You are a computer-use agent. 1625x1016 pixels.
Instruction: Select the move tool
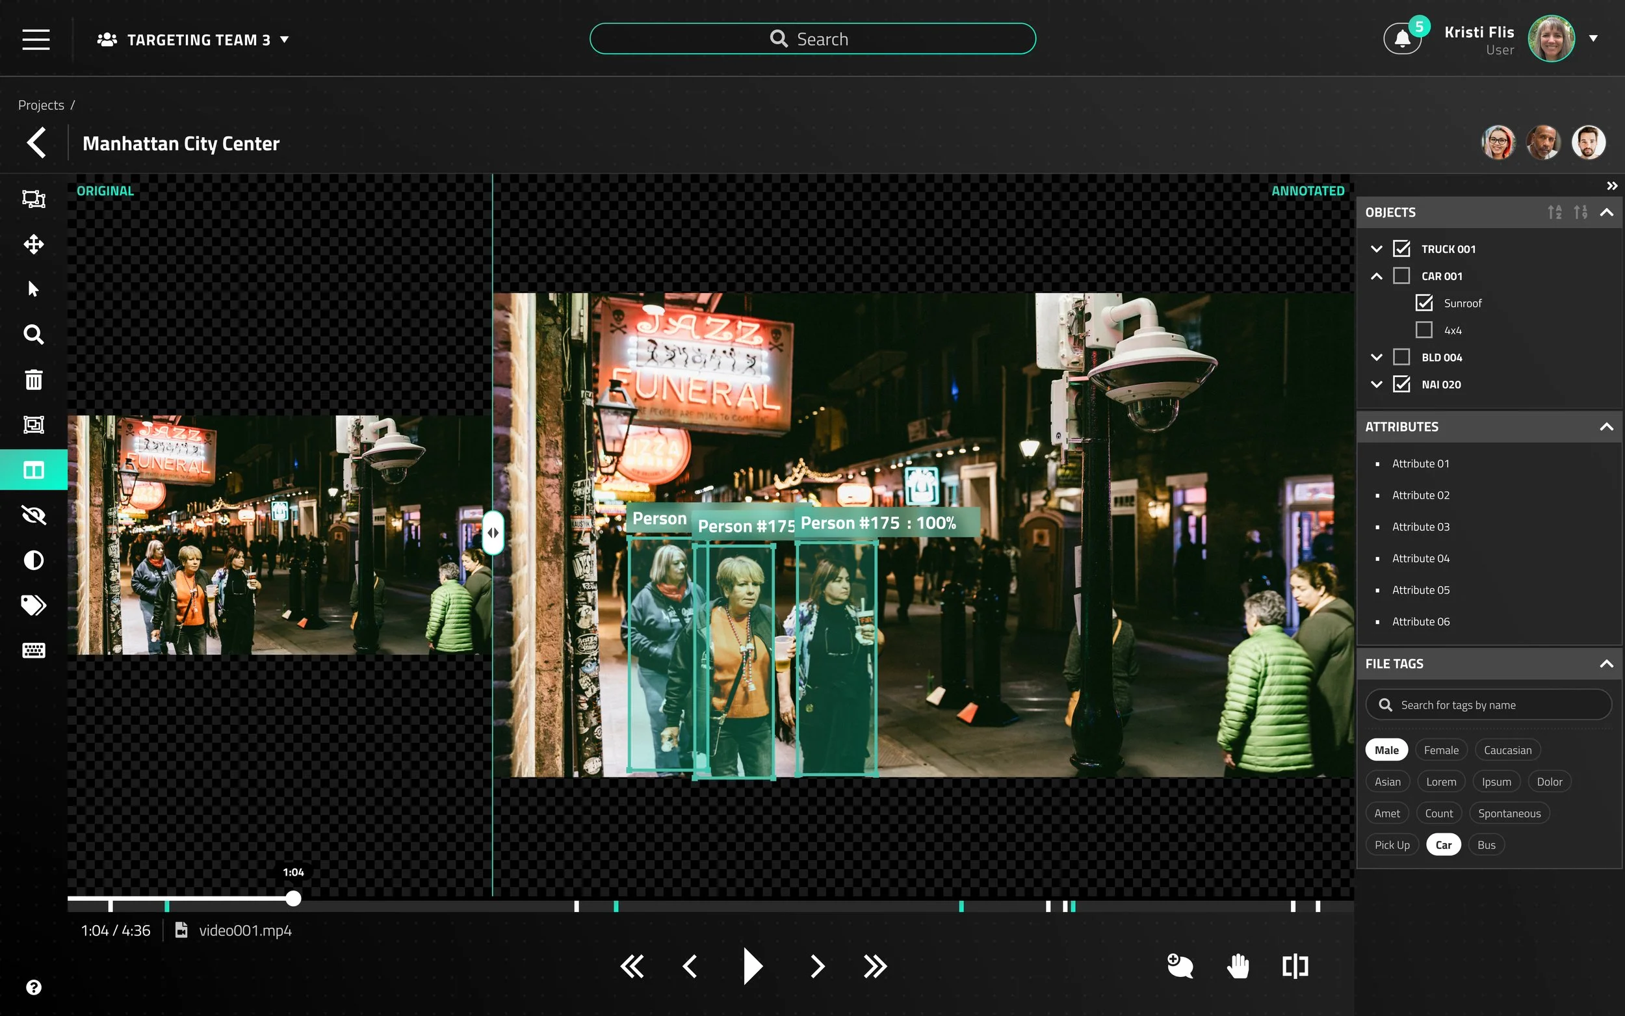point(34,244)
